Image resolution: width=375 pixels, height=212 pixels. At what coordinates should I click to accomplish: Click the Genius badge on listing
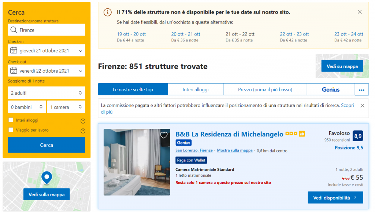(183, 143)
